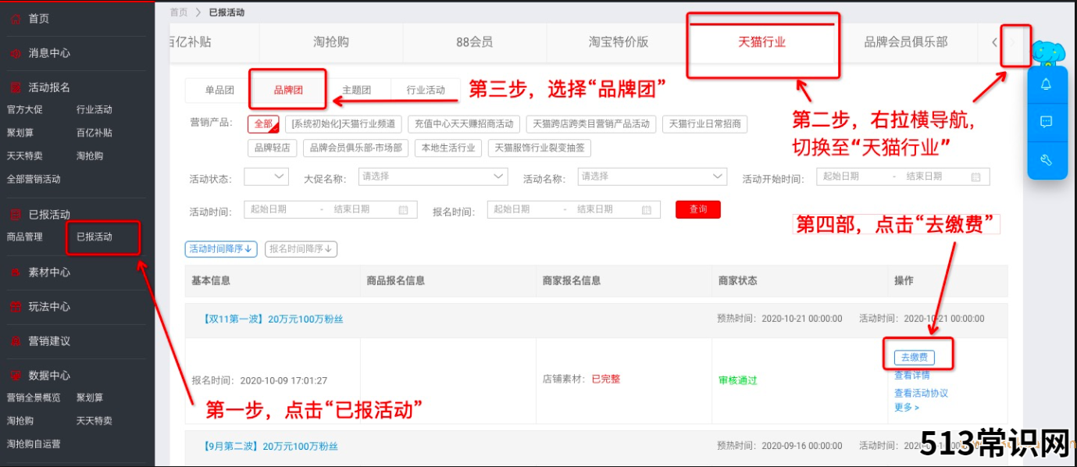
Task: Select the 天猫行业 tab
Action: pyautogui.click(x=762, y=42)
